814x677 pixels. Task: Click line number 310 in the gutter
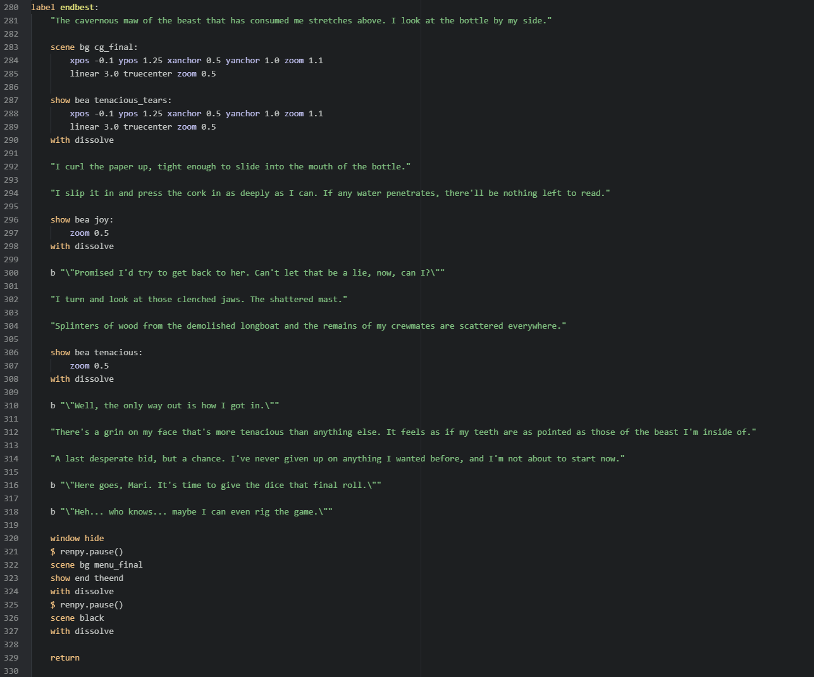(x=11, y=405)
